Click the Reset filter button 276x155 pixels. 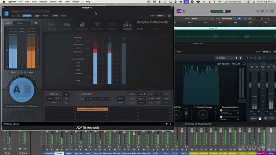[x=166, y=103]
